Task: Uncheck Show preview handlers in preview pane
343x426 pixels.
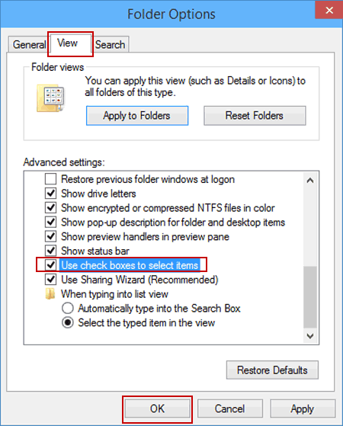Action: click(x=50, y=236)
